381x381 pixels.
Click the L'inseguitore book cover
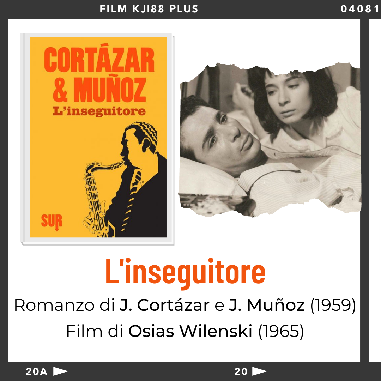click(x=97, y=139)
